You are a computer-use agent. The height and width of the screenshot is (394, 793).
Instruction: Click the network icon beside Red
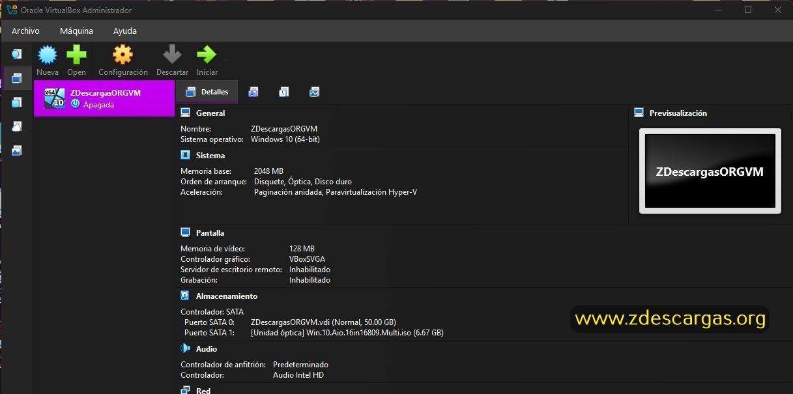click(185, 390)
